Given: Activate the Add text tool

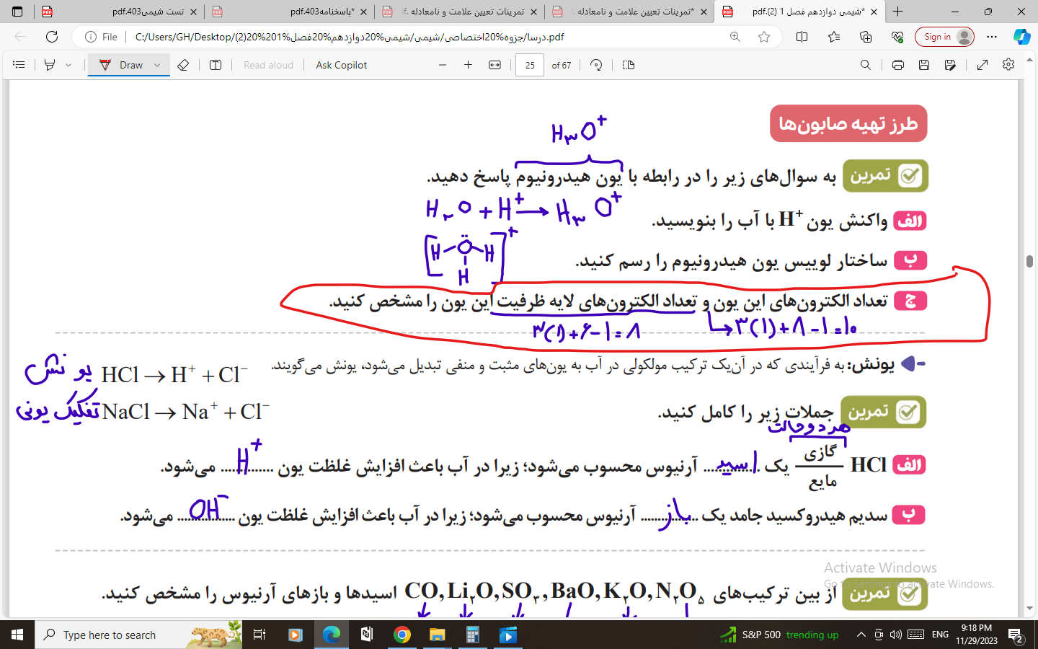Looking at the screenshot, I should (x=216, y=65).
